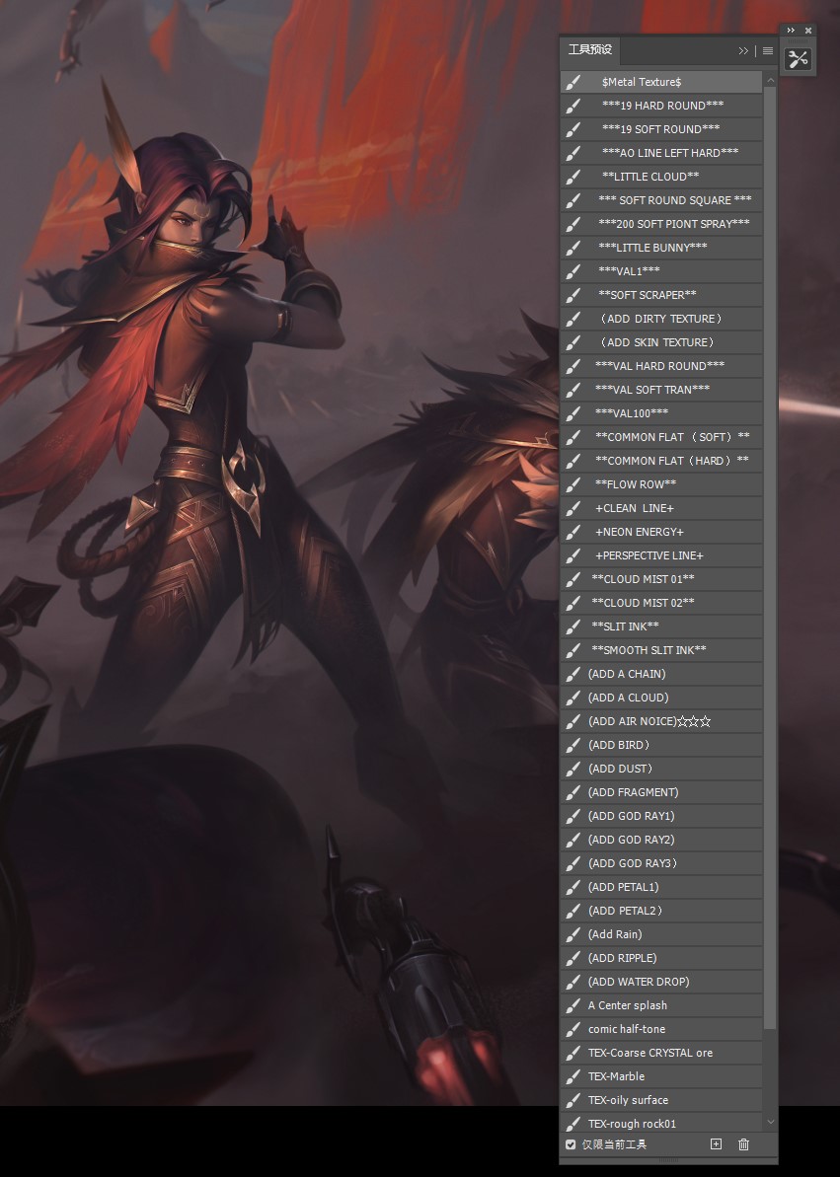Image resolution: width=840 pixels, height=1177 pixels.
Task: Select the (ADD BIRD) preset
Action: [661, 745]
